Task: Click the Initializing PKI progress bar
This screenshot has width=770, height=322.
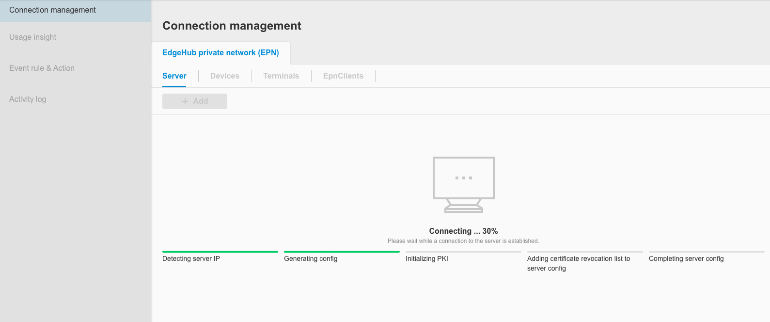Action: [x=463, y=252]
